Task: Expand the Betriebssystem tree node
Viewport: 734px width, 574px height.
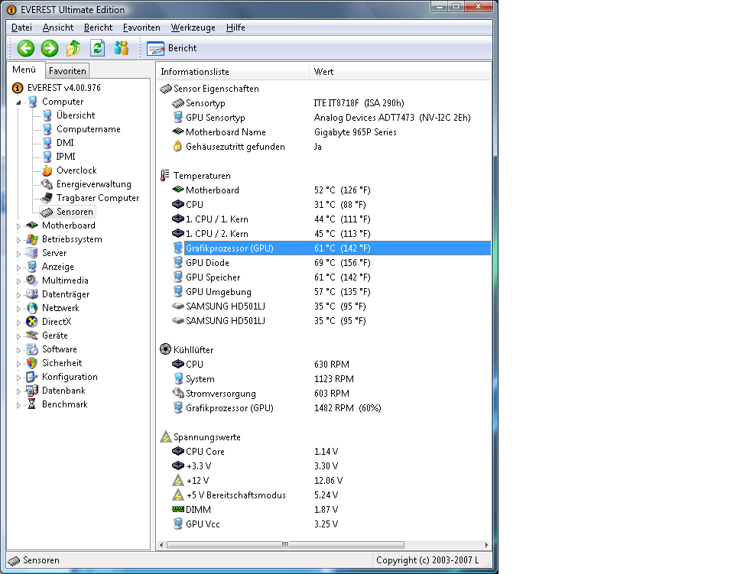Action: 18,240
